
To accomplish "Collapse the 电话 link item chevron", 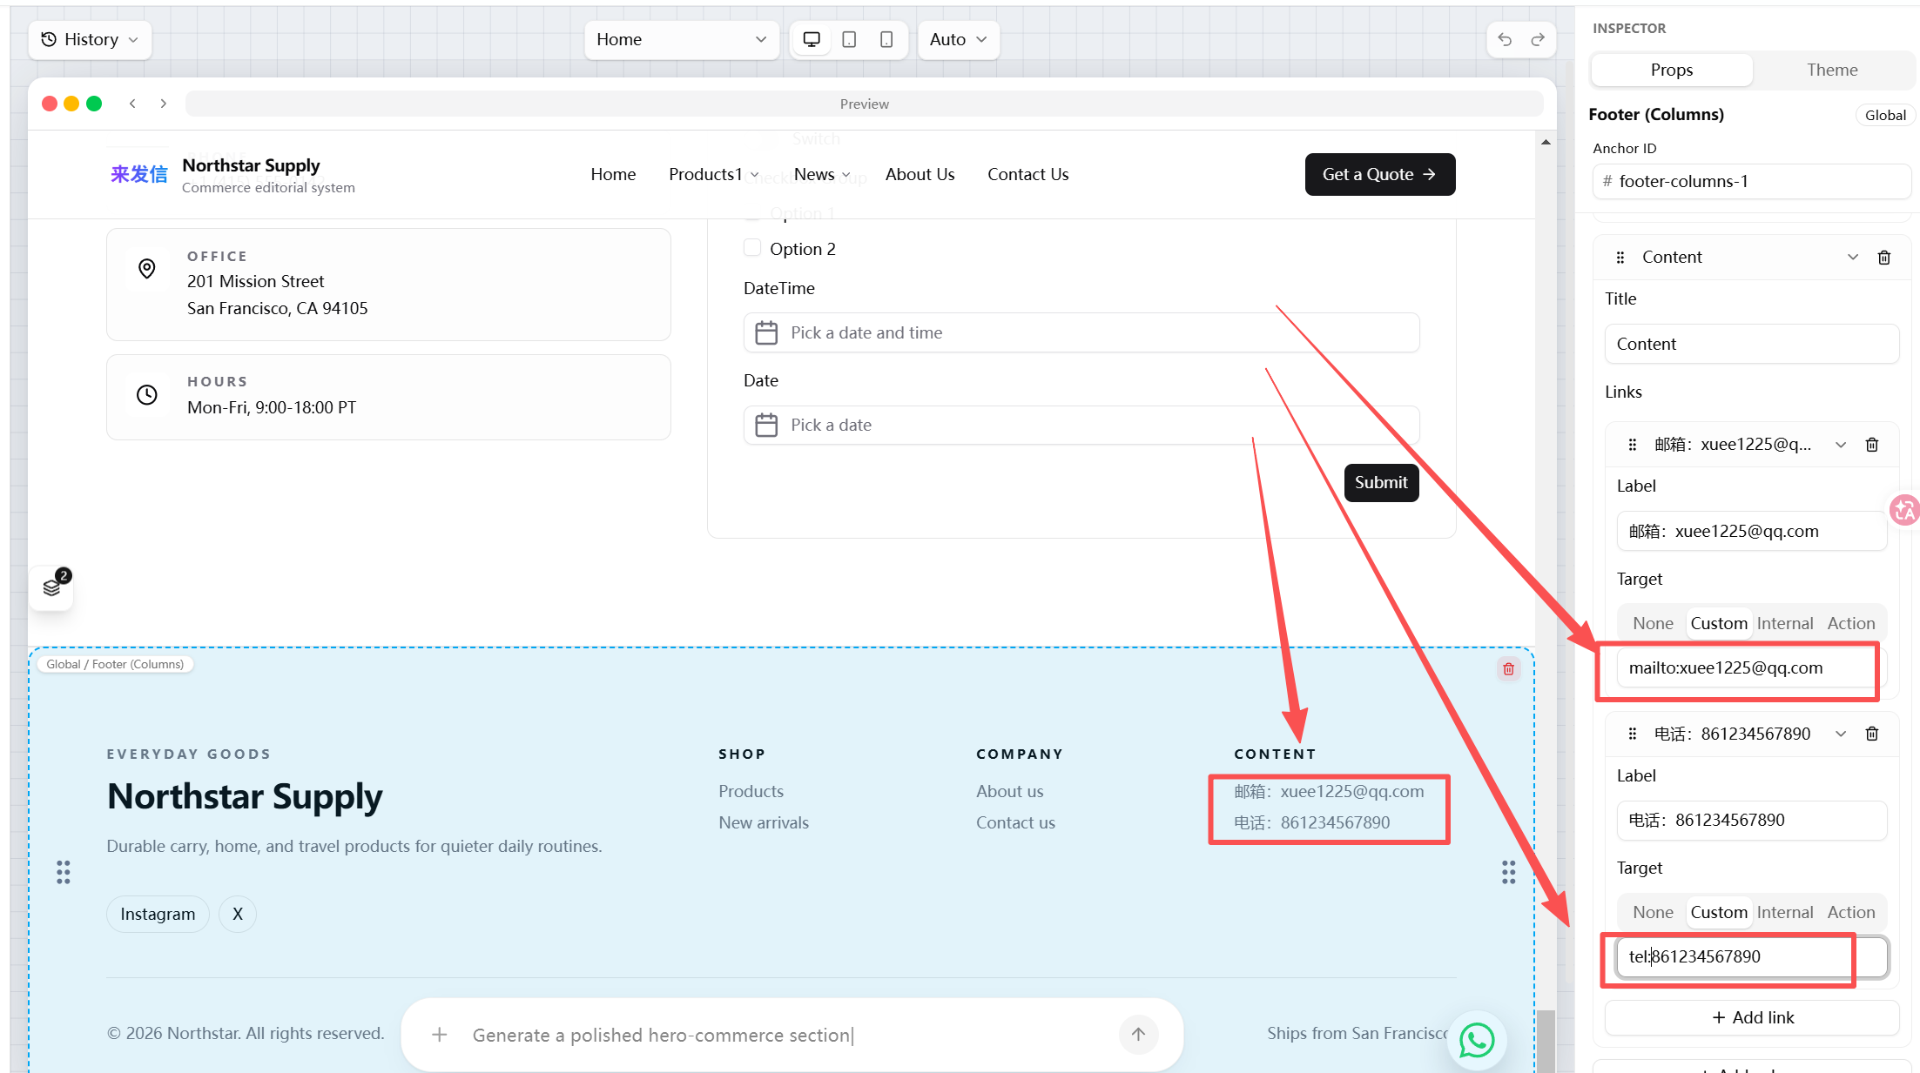I will tap(1840, 734).
